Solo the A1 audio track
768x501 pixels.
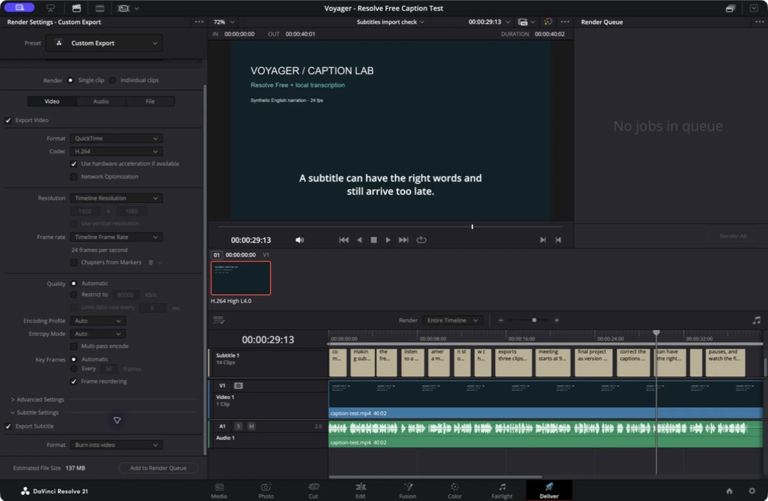click(x=238, y=426)
